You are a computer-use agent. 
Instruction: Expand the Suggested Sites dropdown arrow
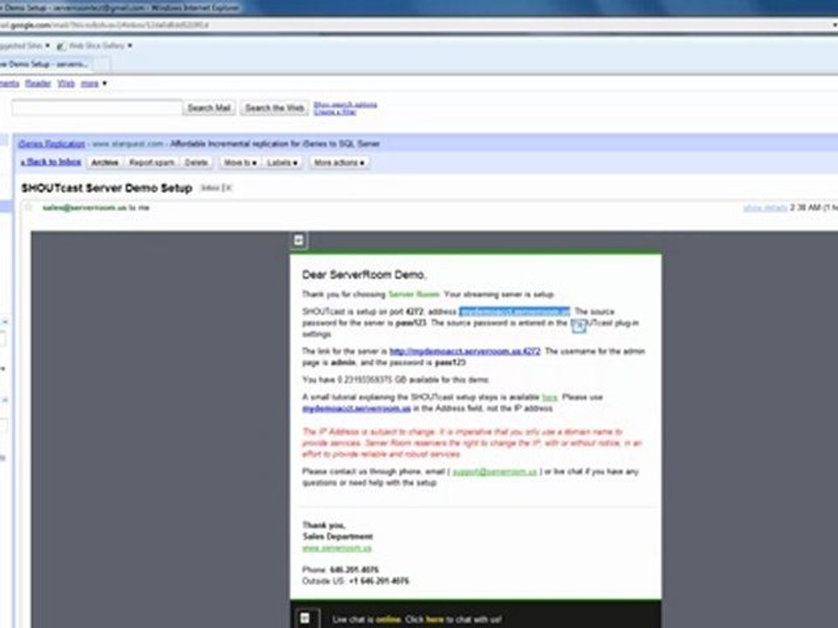pyautogui.click(x=47, y=46)
